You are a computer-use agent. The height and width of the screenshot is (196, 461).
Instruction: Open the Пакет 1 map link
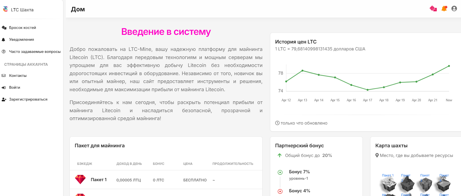tap(388, 175)
